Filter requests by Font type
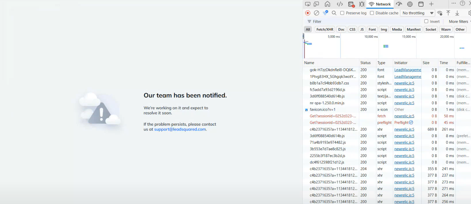 [372, 29]
